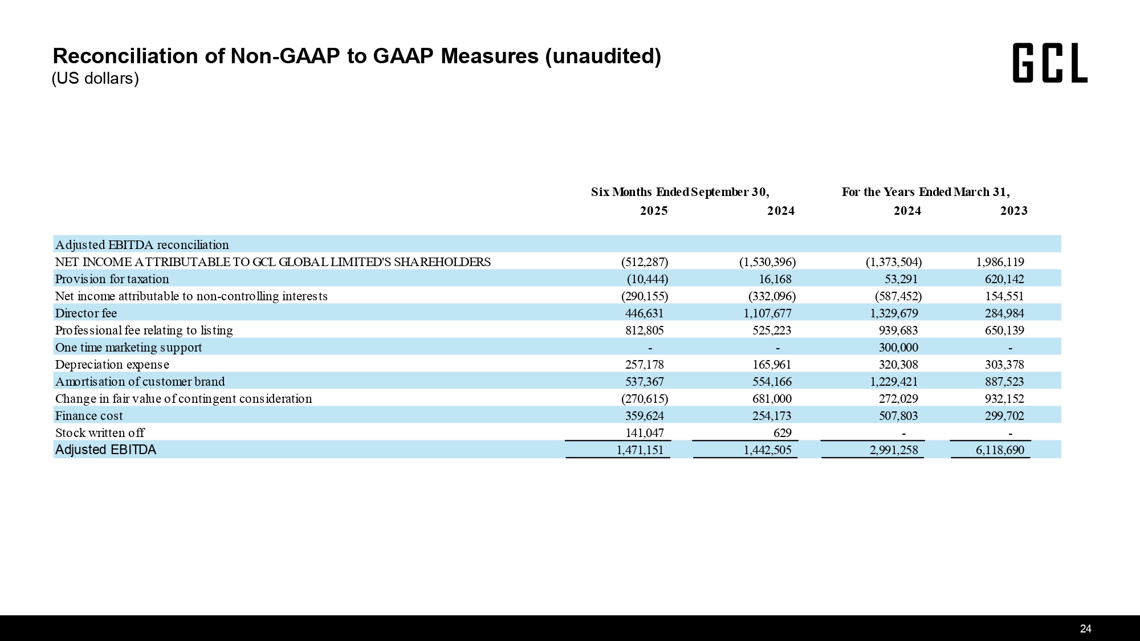Viewport: 1140px width, 641px height.
Task: Click the Director fee row label
Action: tap(86, 313)
